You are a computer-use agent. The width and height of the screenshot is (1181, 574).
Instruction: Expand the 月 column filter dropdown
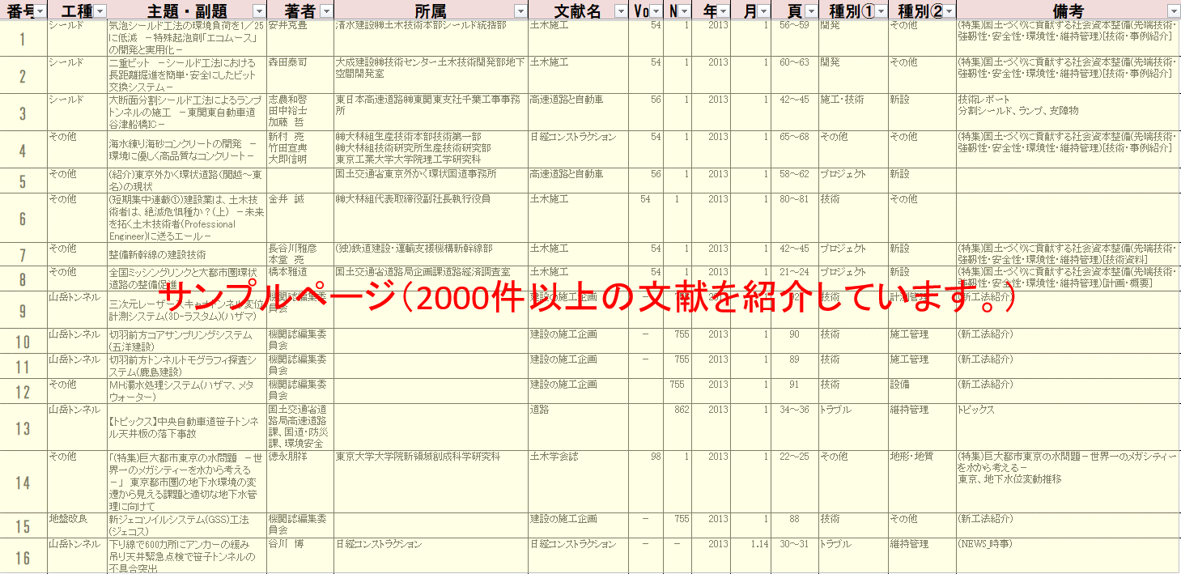763,11
